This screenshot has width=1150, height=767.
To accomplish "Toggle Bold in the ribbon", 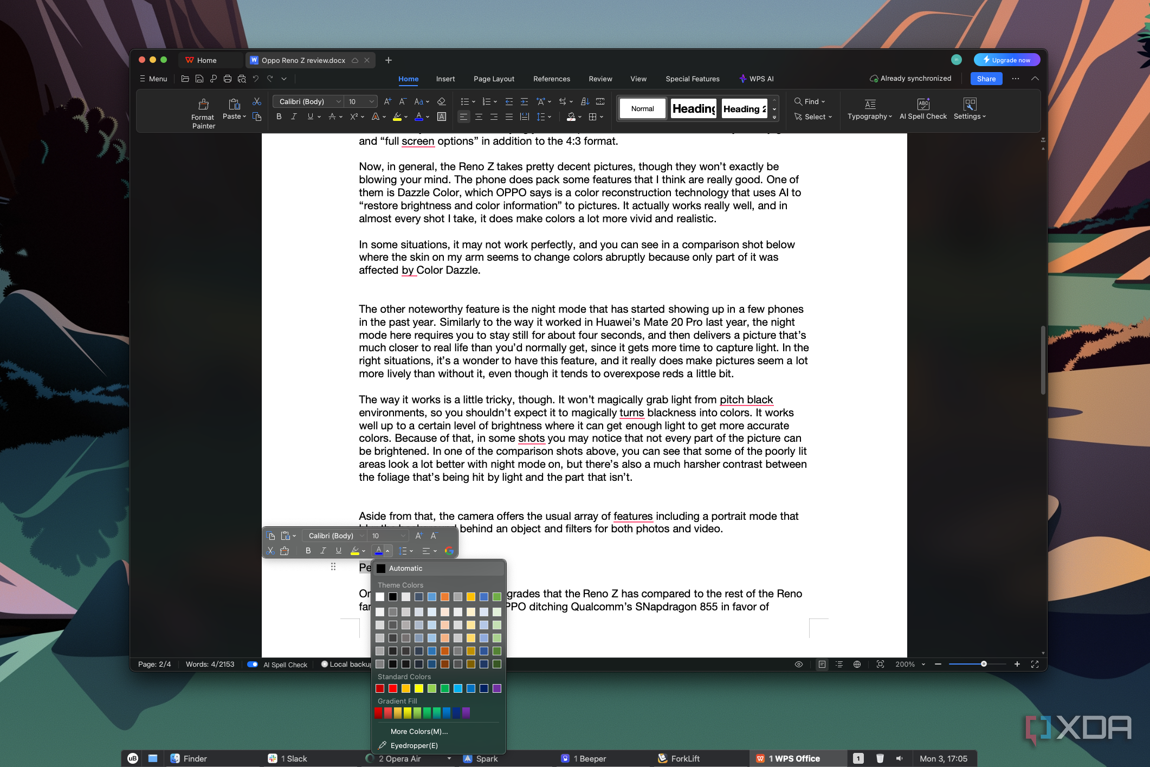I will [279, 117].
